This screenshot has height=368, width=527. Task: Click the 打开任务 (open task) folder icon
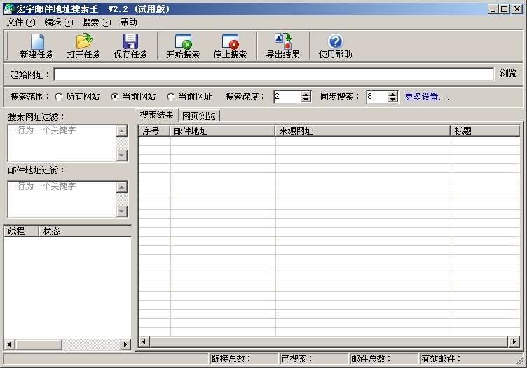pos(83,41)
